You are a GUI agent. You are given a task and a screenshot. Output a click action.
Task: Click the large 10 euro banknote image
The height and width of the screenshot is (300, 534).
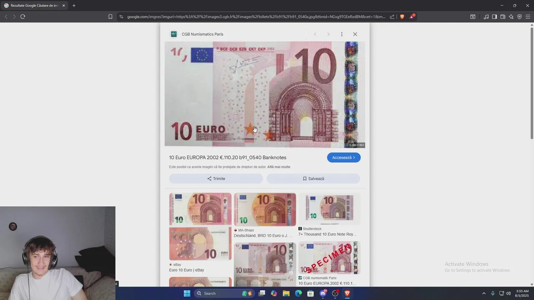tap(264, 94)
